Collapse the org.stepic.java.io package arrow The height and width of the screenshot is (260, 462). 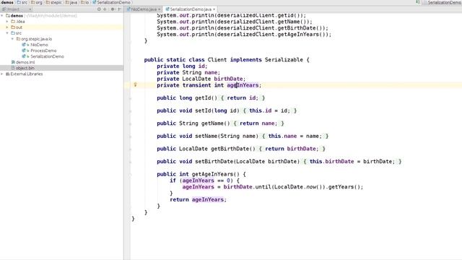[x=13, y=39]
